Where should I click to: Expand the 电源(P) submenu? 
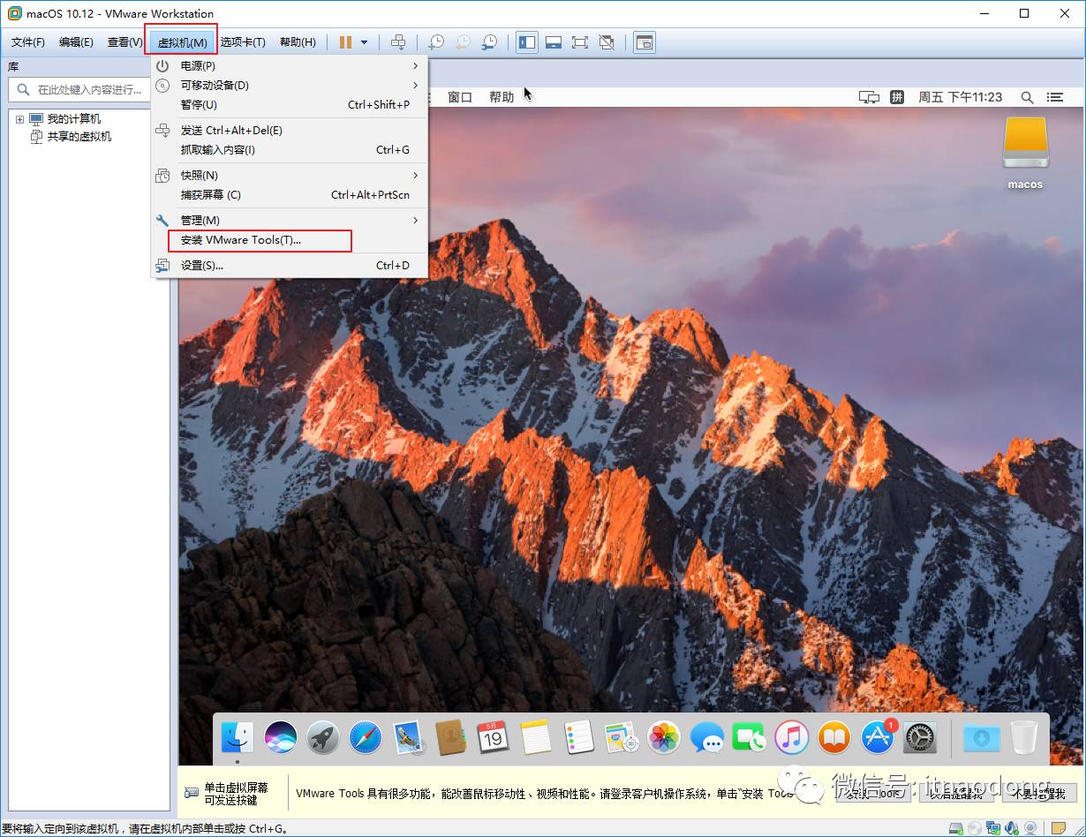(x=289, y=66)
